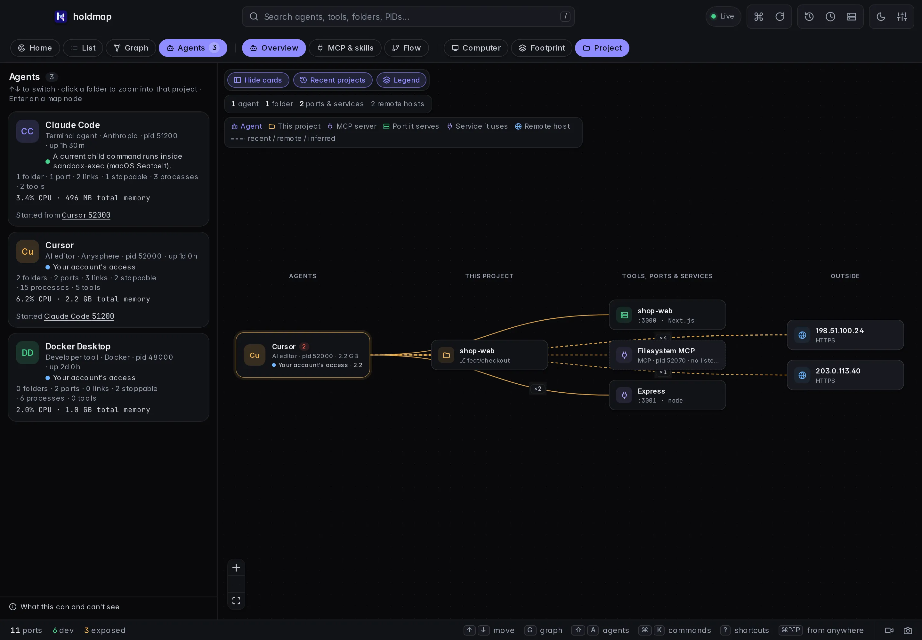
Task: Switch to the Graph tab
Action: [131, 48]
